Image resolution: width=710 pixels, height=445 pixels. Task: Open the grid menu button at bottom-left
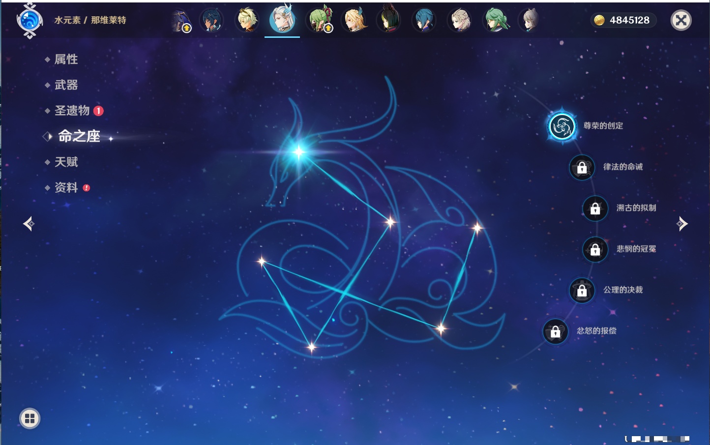(30, 418)
